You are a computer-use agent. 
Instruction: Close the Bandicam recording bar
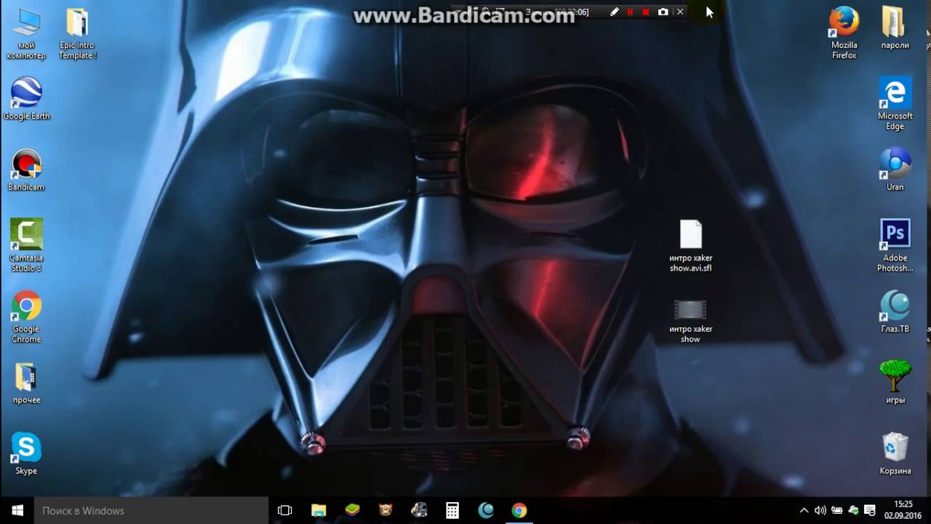pyautogui.click(x=680, y=12)
